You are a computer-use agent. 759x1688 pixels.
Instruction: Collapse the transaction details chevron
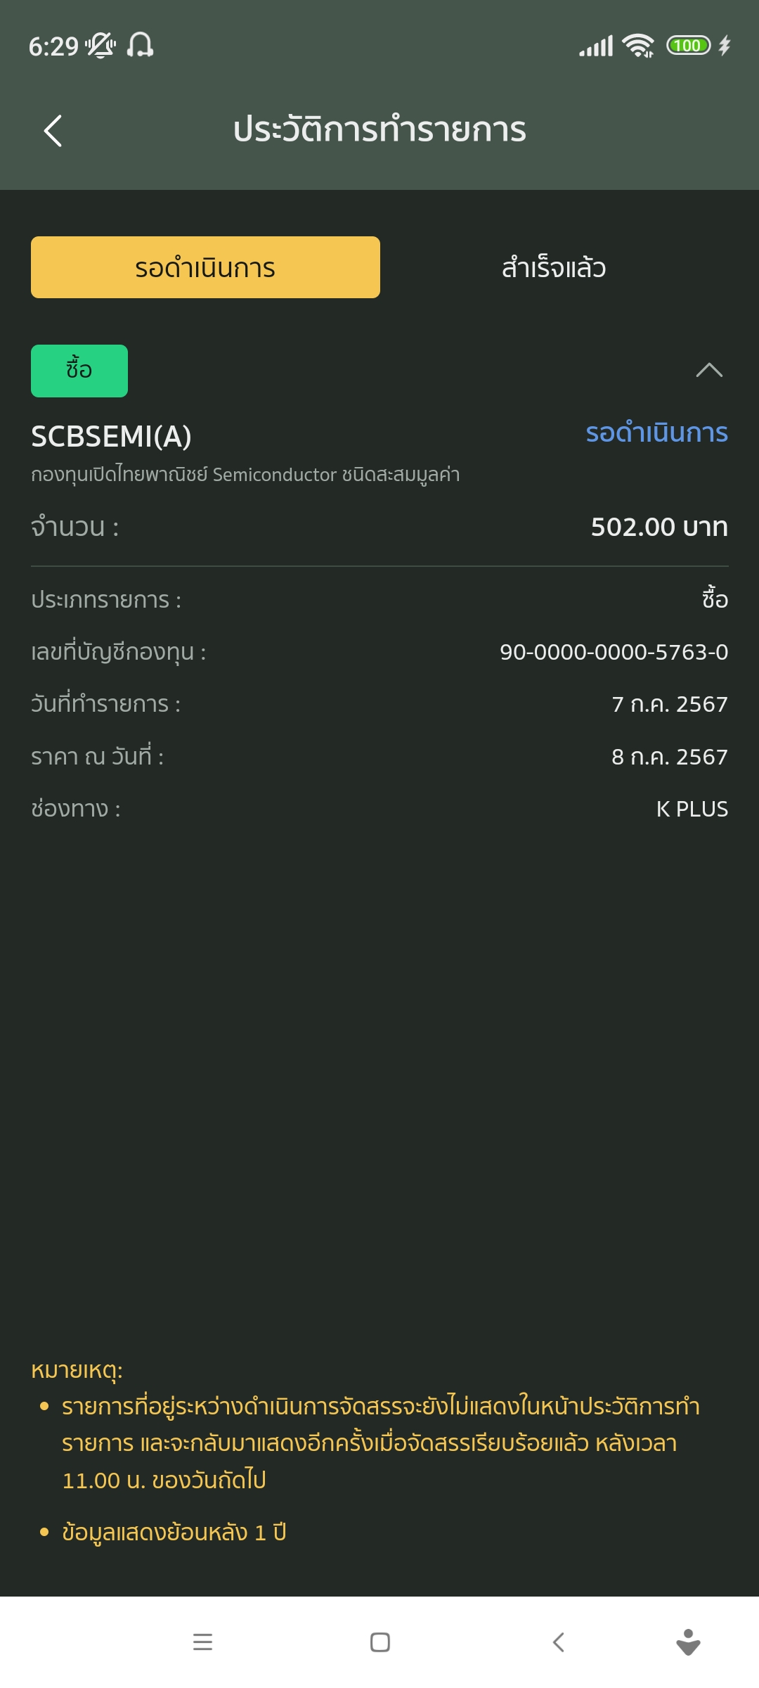point(709,370)
